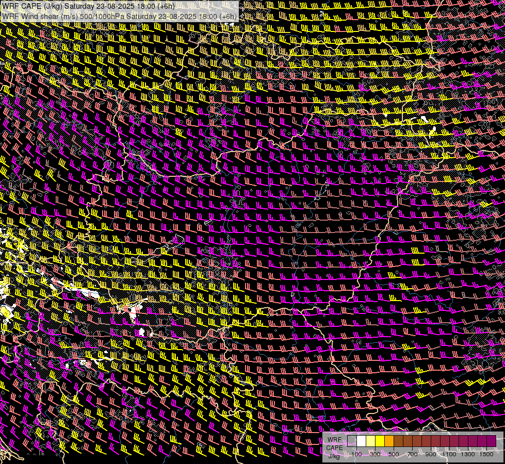The image size is (505, 464).
Task: Click the '1100' legend tick label
Action: 449,454
